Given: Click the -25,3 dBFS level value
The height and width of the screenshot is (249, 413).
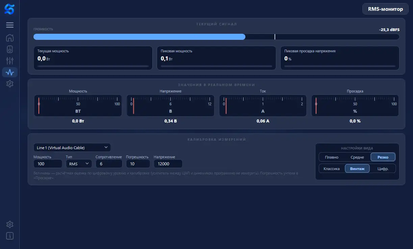Looking at the screenshot, I should pyautogui.click(x=389, y=30).
